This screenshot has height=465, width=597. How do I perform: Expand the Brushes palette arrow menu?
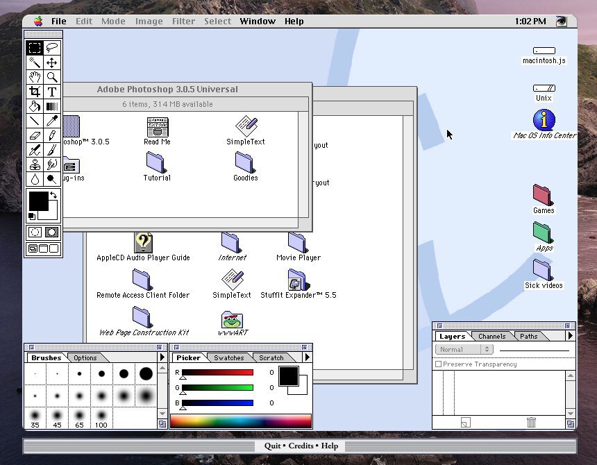162,357
